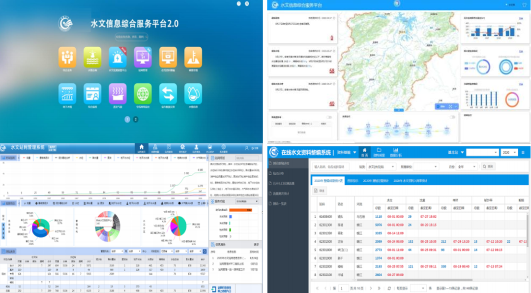This screenshot has height=293, width=531.
Task: Toggle the red 流量 legend entry in line chart
Action: coord(27,158)
